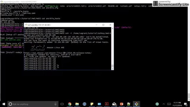
Task: Click the 'ECDSA key fingerprint' line
Action: coord(64,39)
